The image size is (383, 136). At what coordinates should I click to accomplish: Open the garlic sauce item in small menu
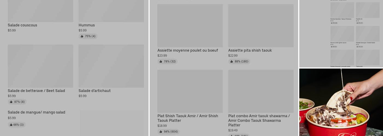338,43
